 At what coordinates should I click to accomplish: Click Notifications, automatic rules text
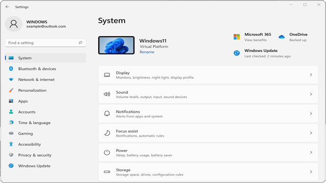point(140,136)
